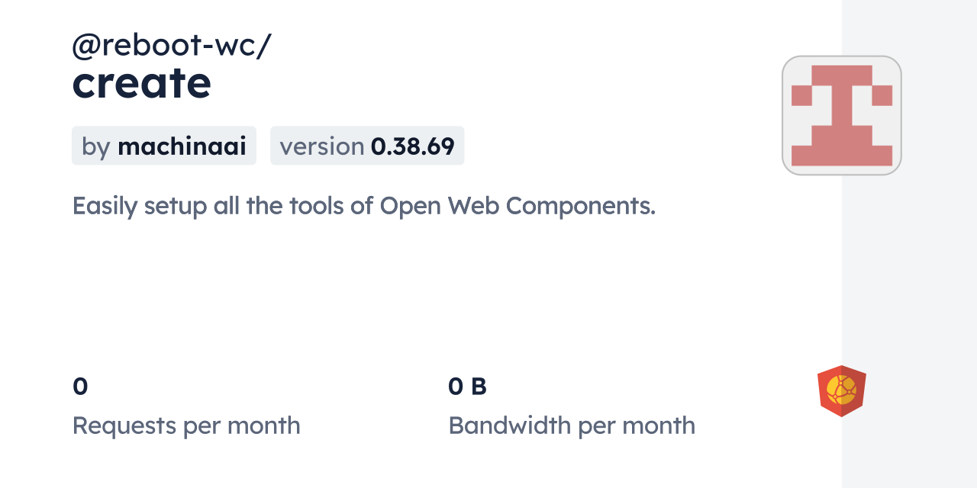
Task: Click "Open Web Components" in the description
Action: pos(517,205)
